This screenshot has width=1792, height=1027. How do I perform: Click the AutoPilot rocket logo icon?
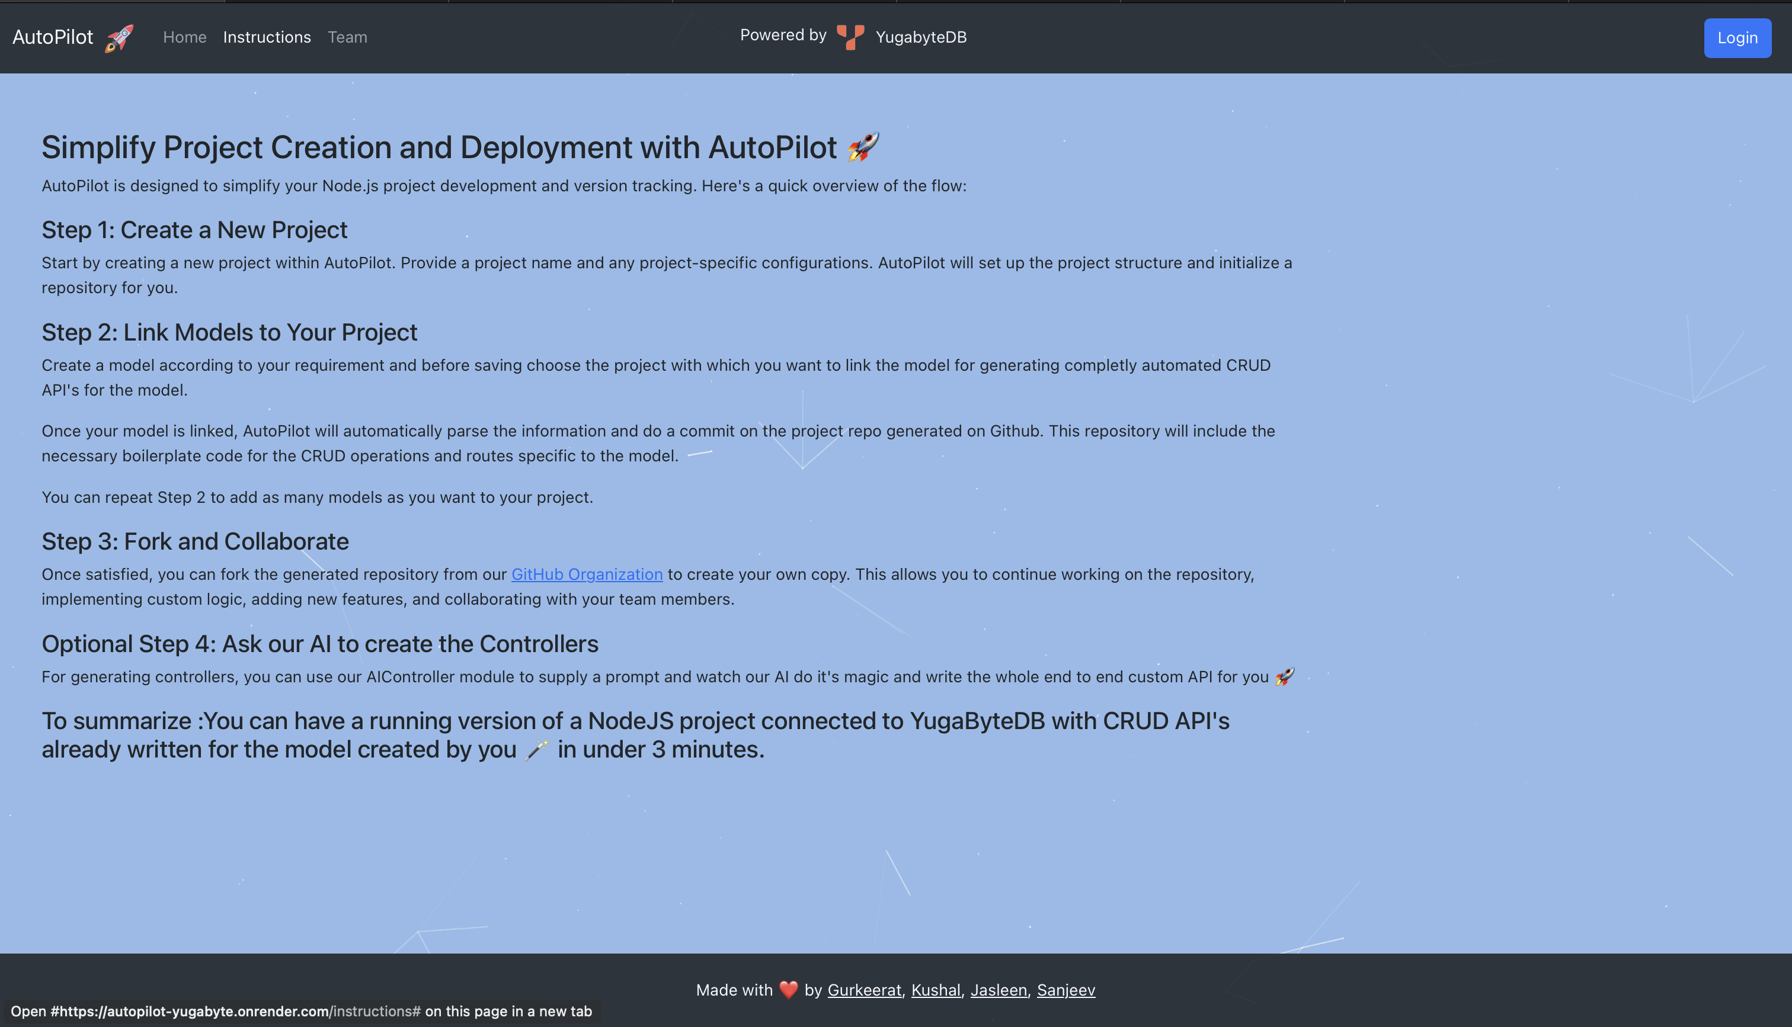[119, 37]
